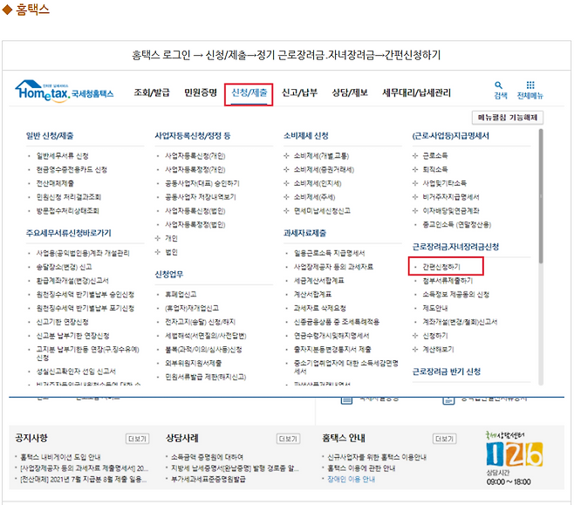Open the 검색 search icon

pos(500,91)
